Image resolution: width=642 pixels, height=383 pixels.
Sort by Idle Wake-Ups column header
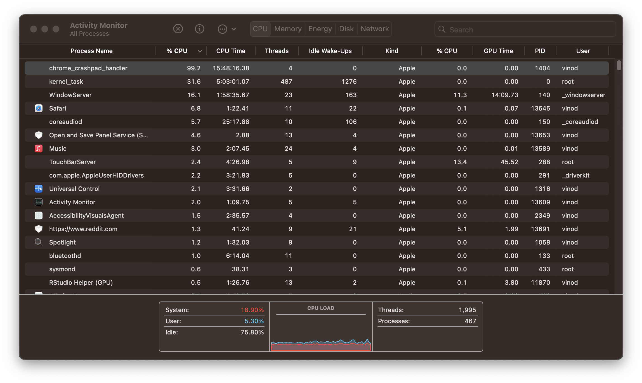(x=330, y=51)
